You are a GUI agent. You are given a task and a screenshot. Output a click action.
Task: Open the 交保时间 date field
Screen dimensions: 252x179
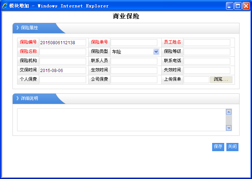(x=63, y=71)
